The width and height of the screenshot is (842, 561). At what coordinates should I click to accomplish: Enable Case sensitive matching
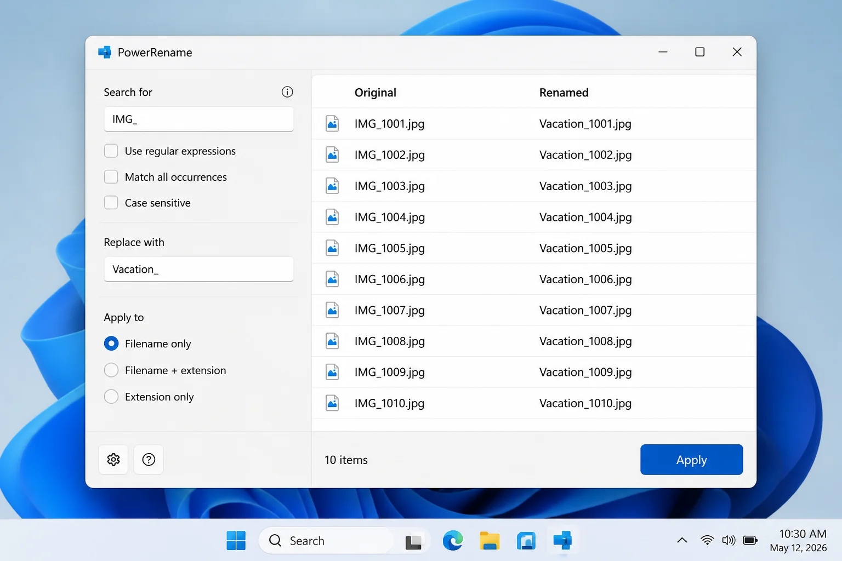pos(111,203)
